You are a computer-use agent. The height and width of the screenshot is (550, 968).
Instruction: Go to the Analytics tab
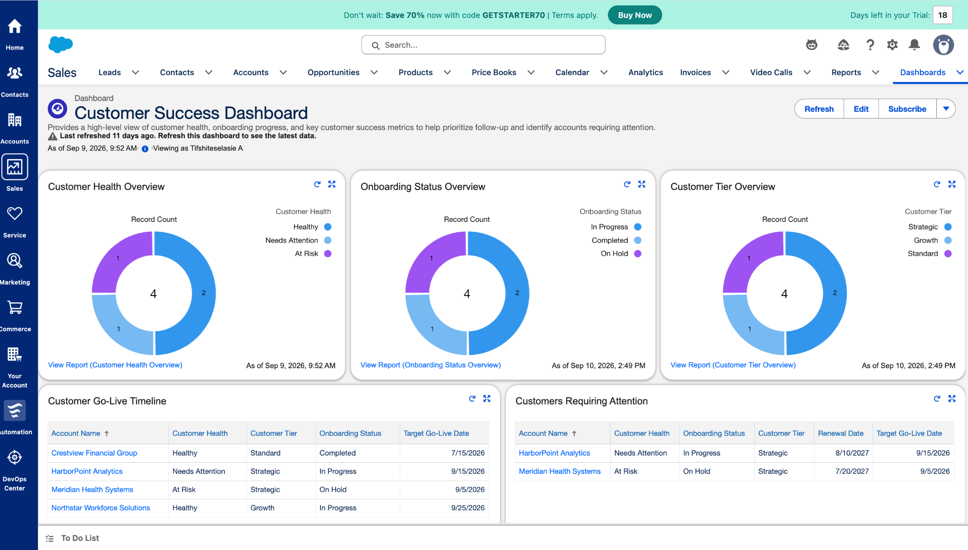(645, 72)
